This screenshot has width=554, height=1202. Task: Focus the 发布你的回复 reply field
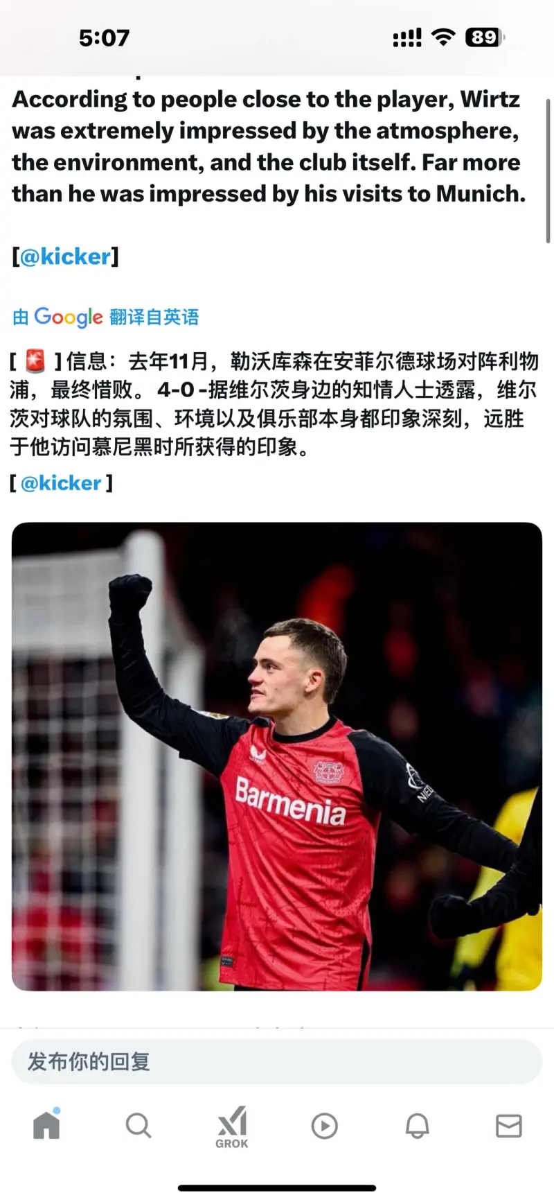[x=277, y=1061]
